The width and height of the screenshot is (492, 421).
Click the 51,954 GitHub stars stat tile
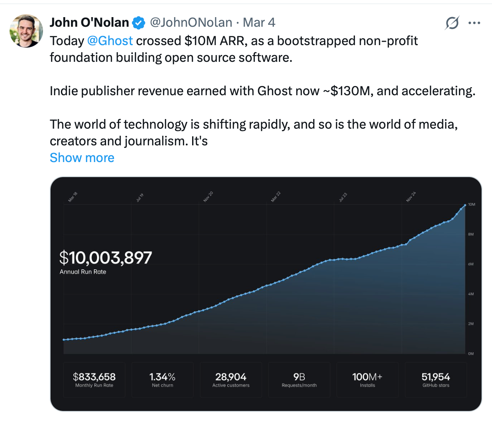[x=436, y=379]
